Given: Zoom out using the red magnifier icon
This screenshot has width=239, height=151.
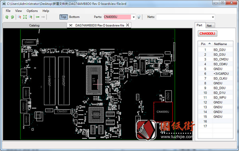Looking at the screenshot, I should click(20, 17).
